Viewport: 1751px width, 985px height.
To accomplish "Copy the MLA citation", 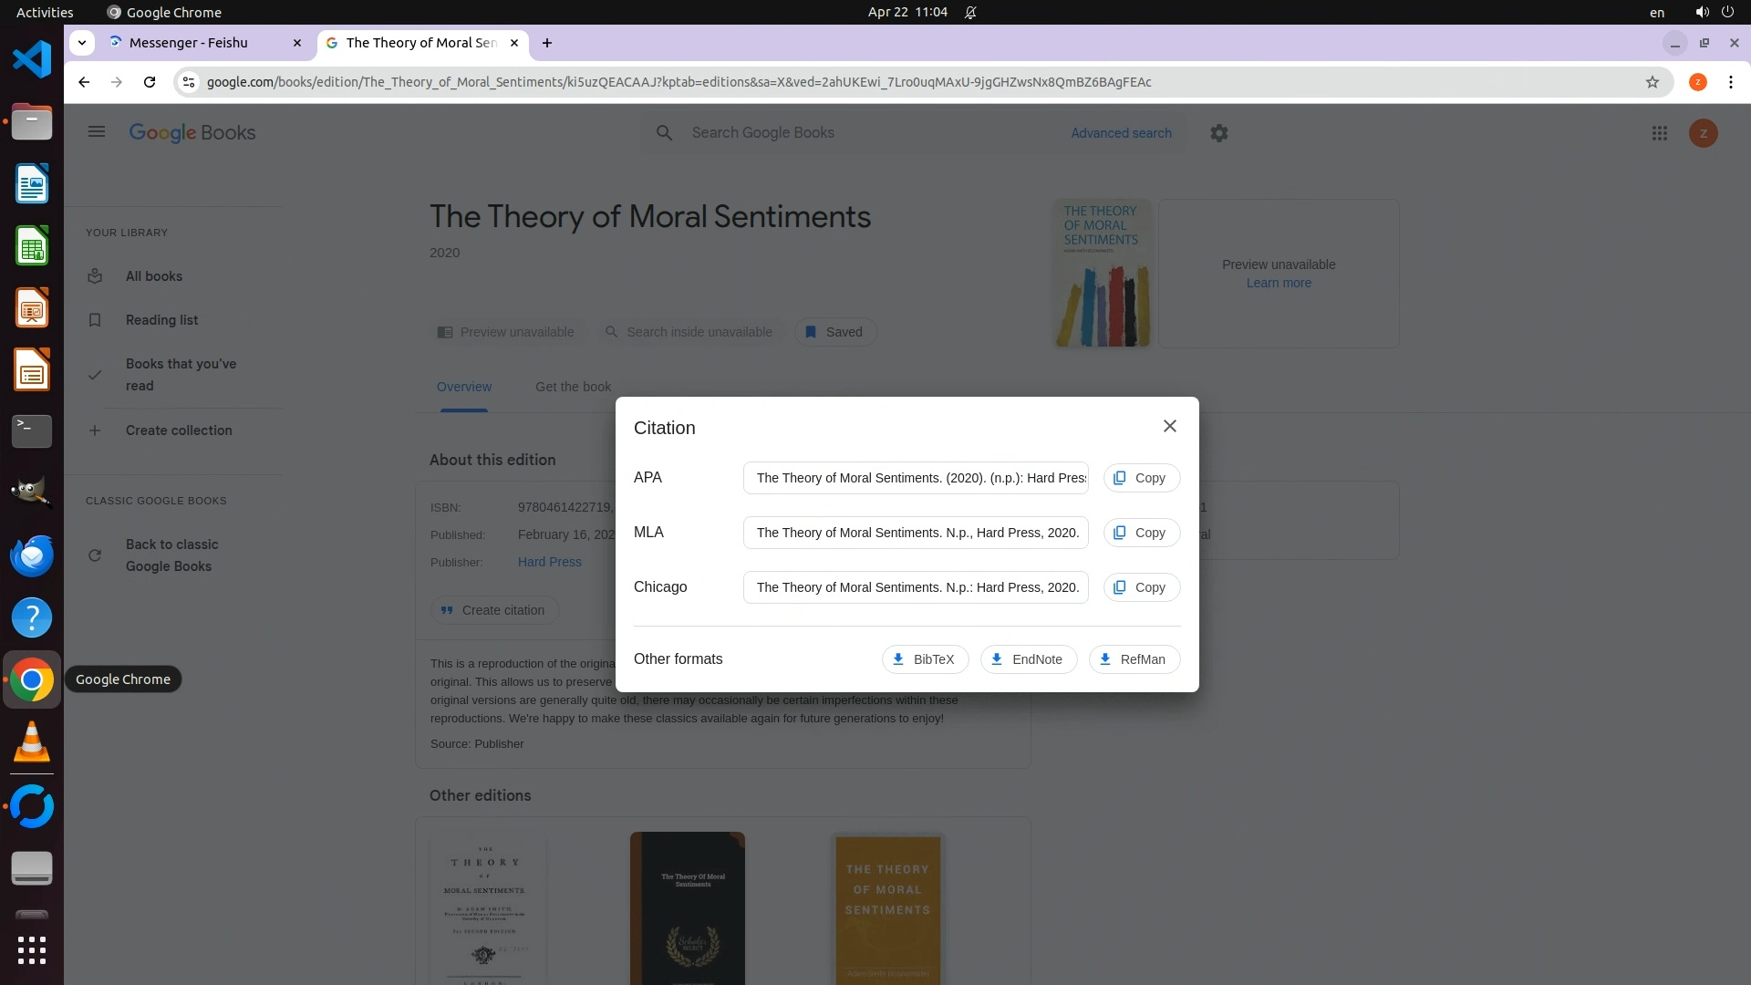I will click(1141, 533).
